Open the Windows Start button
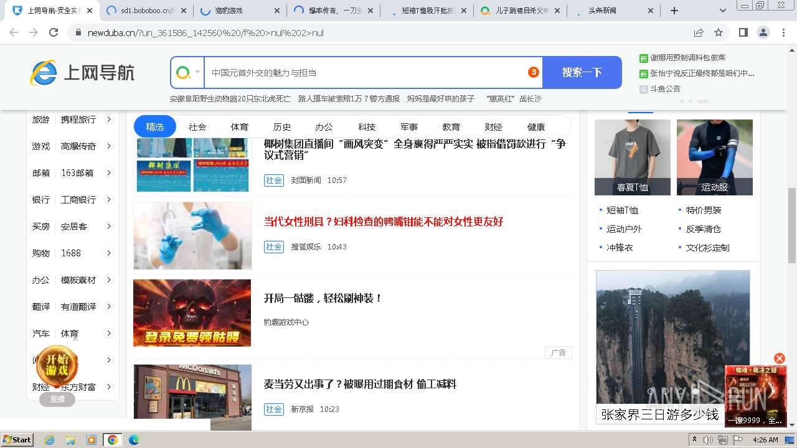Screen dimensions: 797x448 [x=17, y=440]
